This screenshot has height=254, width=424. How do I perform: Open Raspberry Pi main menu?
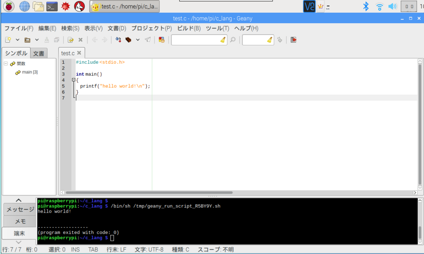(9, 6)
